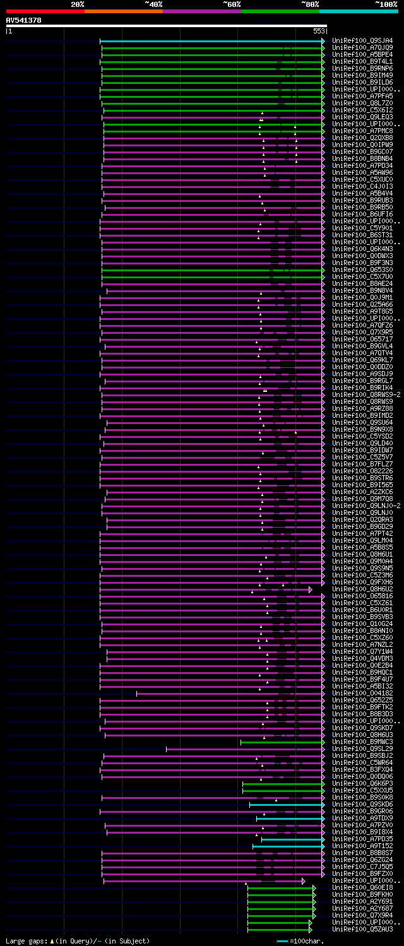This screenshot has height=946, width=404.
Task: Select the UniRef100_A9TDX9 label
Action: coord(362,818)
